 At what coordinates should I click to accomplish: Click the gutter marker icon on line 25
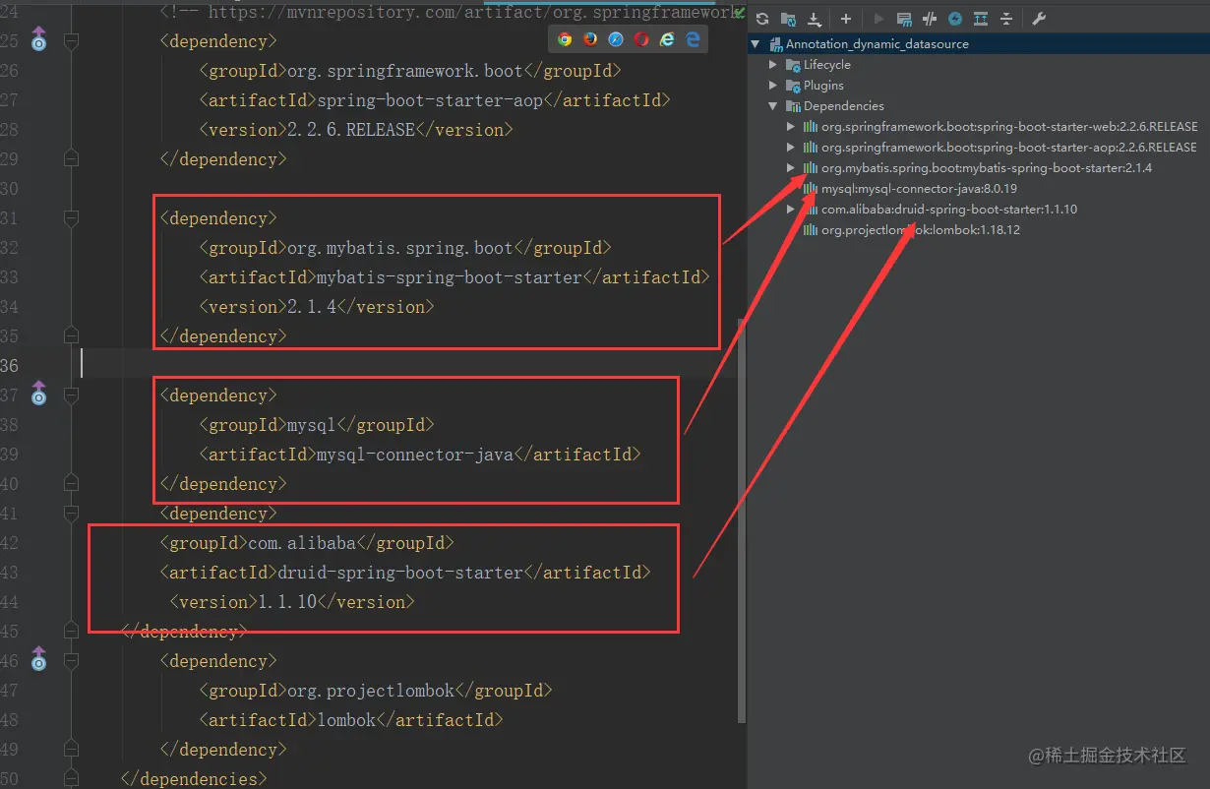tap(38, 39)
